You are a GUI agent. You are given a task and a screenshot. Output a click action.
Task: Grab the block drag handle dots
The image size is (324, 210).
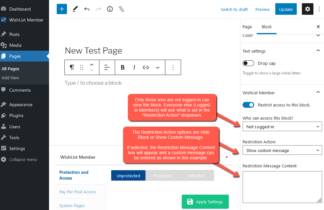(x=82, y=67)
